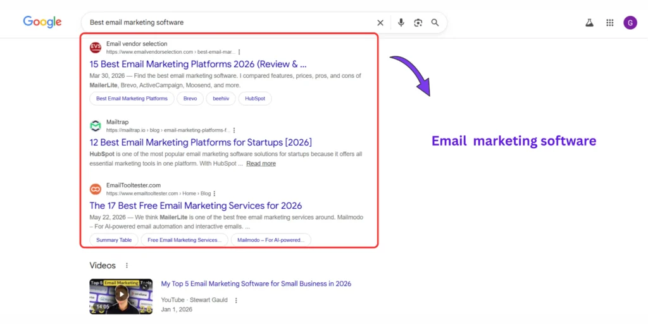Click the emailvendorselection.com URL breadcrumb

coord(171,52)
